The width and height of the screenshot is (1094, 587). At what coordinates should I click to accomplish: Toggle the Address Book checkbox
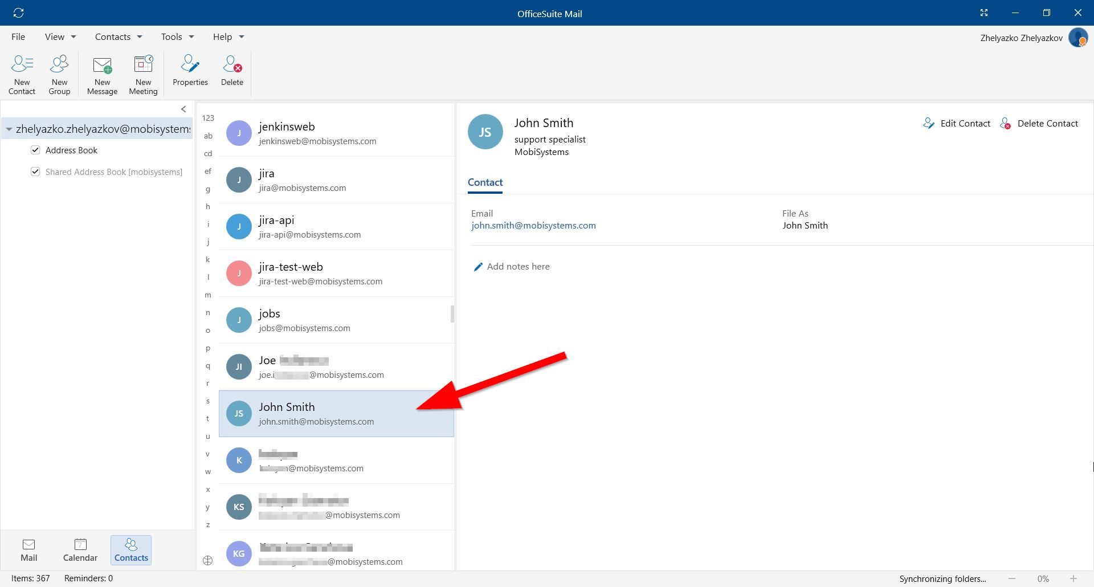pos(35,150)
